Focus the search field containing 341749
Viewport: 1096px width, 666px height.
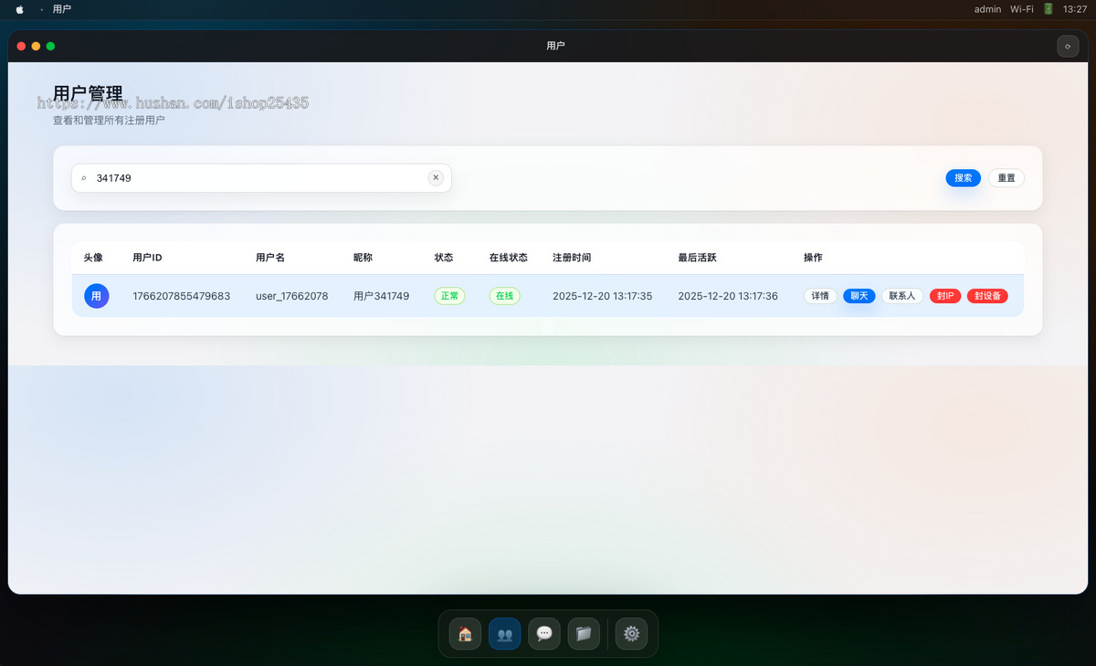(x=256, y=178)
